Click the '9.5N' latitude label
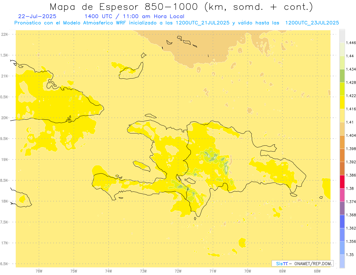This screenshot has width=356, height=275. pos(4,139)
